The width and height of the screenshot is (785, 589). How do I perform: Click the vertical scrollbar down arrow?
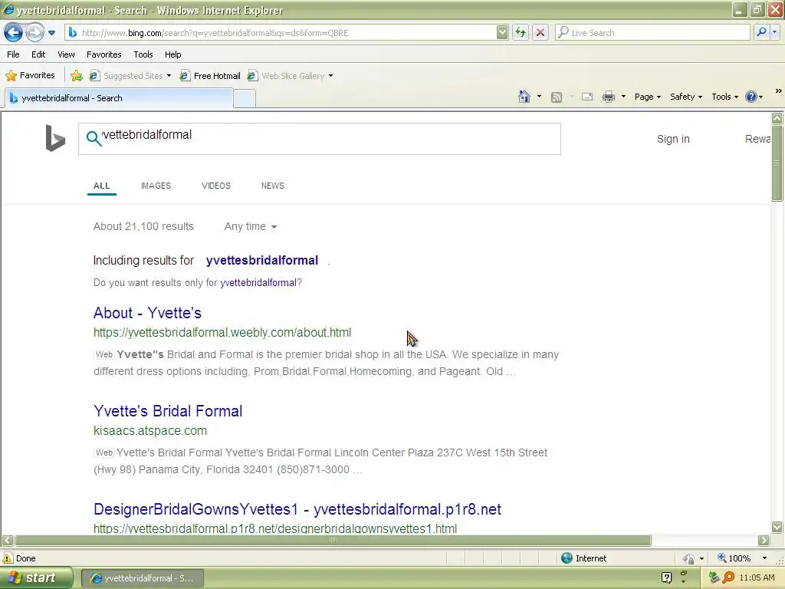777,527
